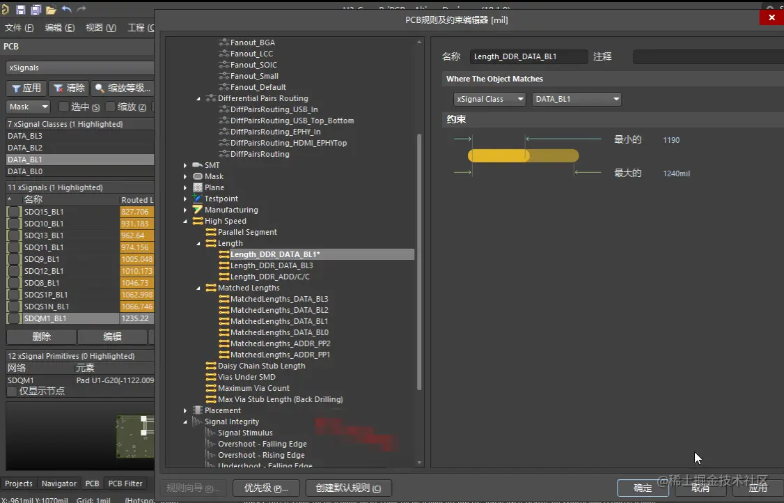Click the Length_DDR_DATA_BL3 rule icon
This screenshot has height=503, width=784.
(x=224, y=265)
